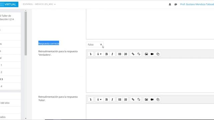Insert image in 'Falso' feedback editor
Image resolution: width=214 pixels, height=120 pixels.
tap(146, 99)
